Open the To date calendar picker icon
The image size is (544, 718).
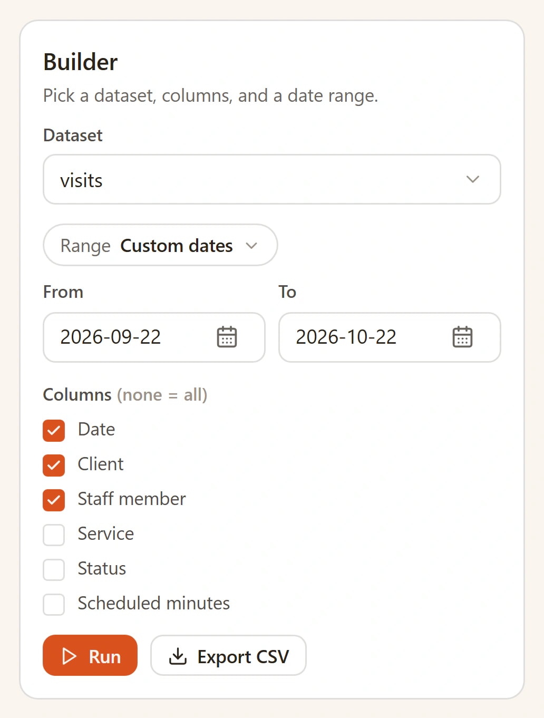462,337
